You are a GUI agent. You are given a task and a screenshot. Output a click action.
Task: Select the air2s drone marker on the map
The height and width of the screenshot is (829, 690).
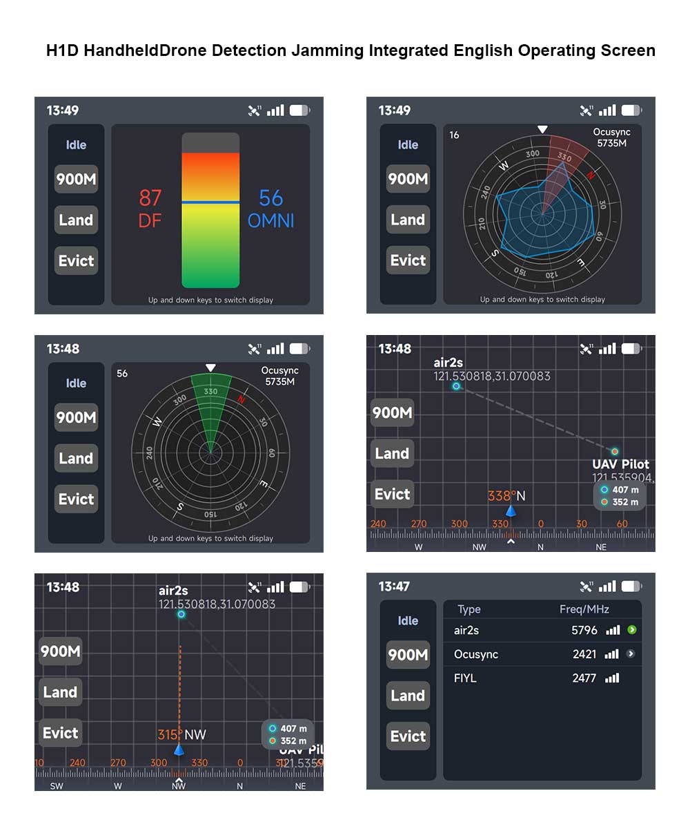455,387
